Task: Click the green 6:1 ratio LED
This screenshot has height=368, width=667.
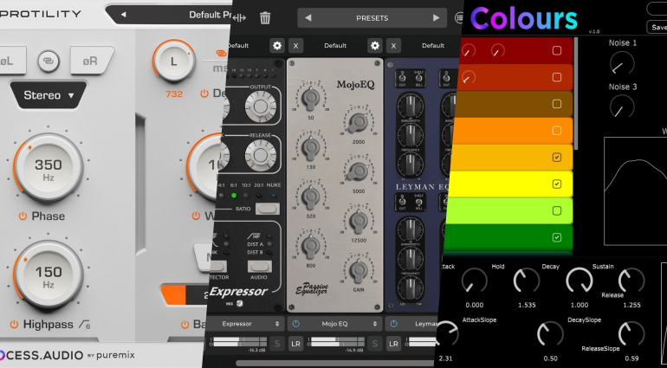Action: 234,196
